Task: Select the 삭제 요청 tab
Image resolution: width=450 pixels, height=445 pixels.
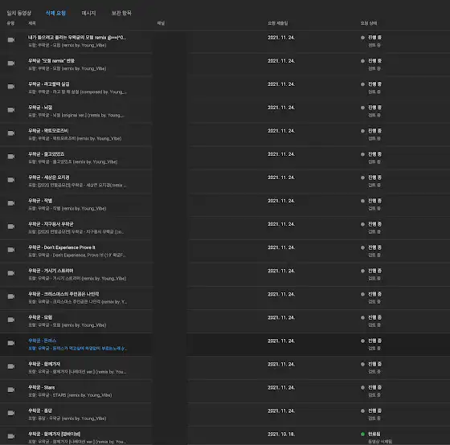Action: coord(55,13)
